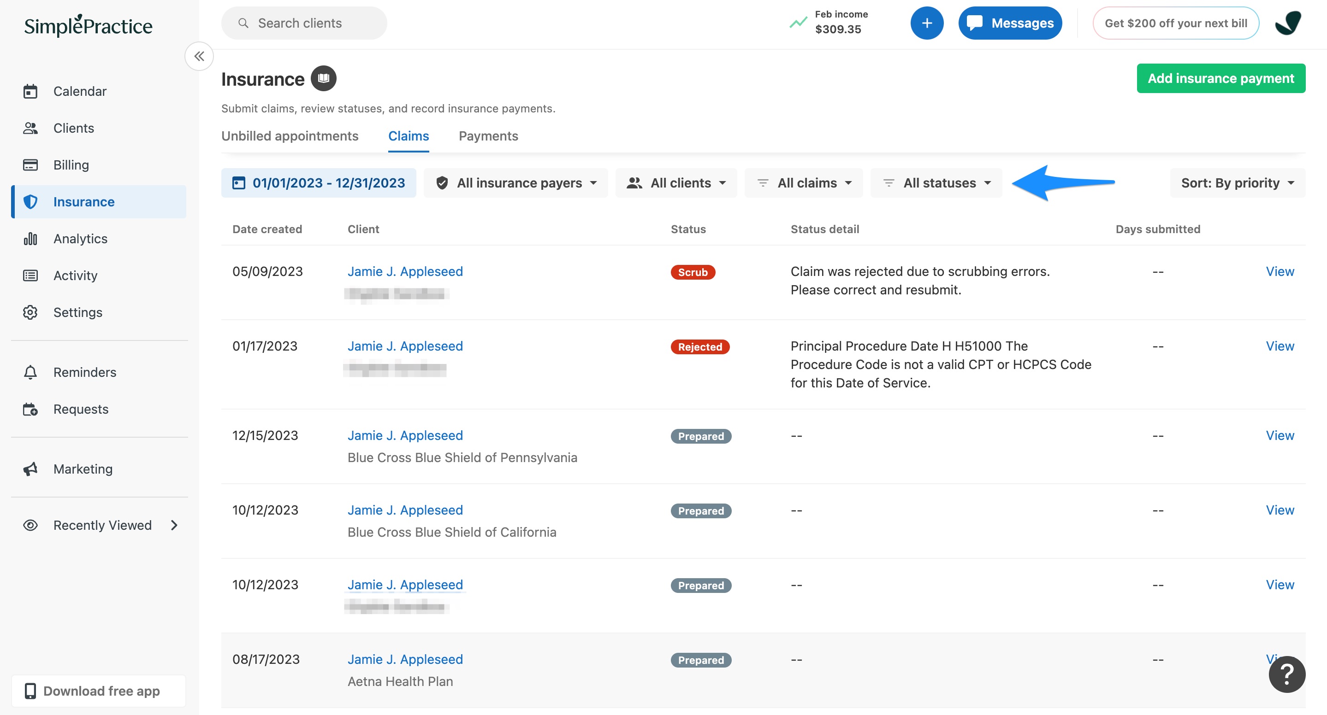
Task: Open the All statuses filter dropdown
Action: [936, 183]
